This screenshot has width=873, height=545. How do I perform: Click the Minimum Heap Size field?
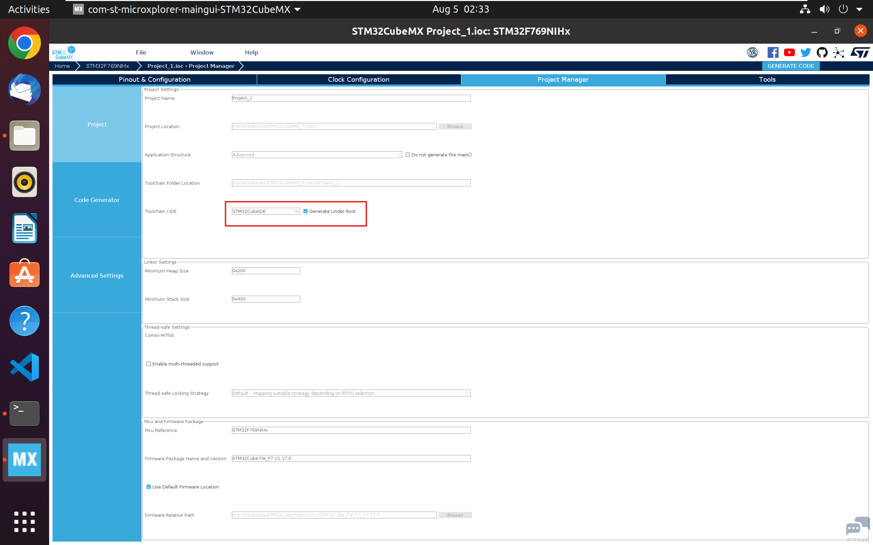(x=266, y=271)
